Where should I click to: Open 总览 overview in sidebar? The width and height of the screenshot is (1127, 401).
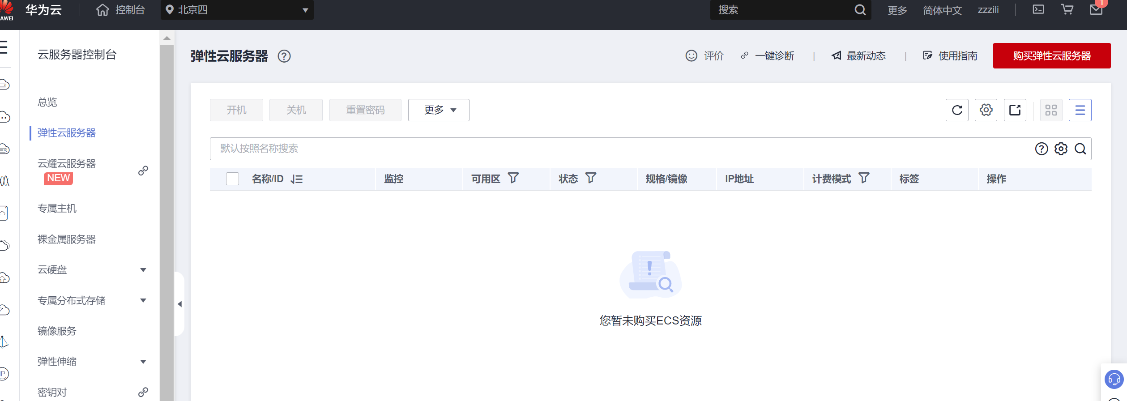[x=47, y=102]
